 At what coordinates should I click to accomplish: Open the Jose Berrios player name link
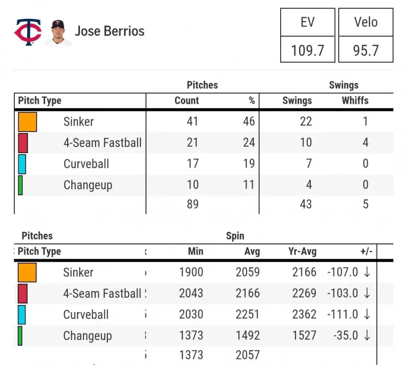(x=109, y=31)
